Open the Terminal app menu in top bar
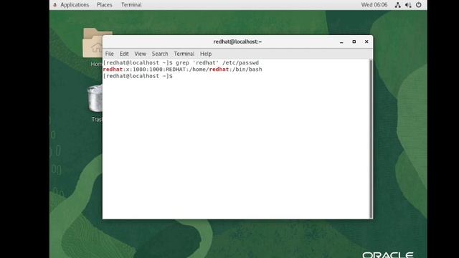This screenshot has height=258, width=459. point(131,5)
